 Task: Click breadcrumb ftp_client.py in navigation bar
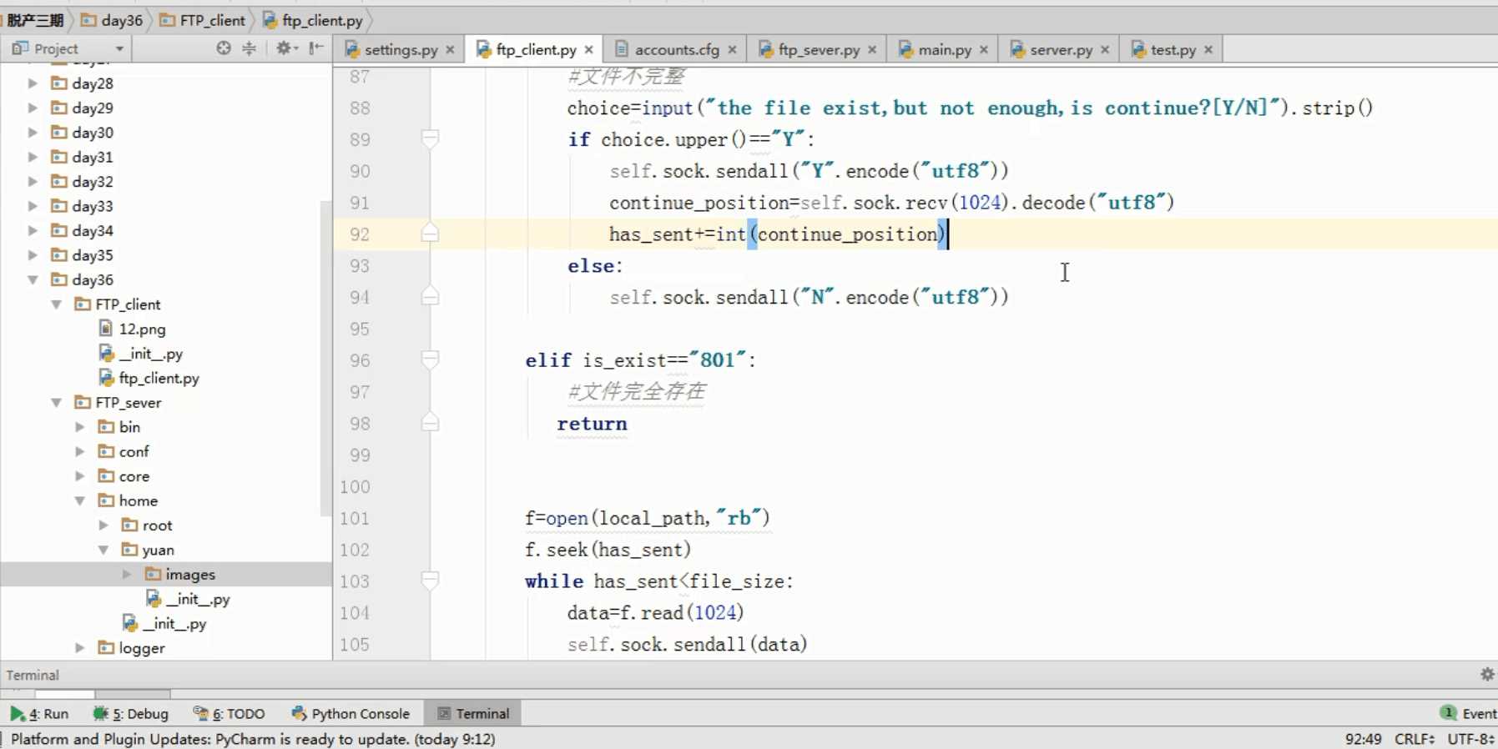pyautogui.click(x=312, y=20)
